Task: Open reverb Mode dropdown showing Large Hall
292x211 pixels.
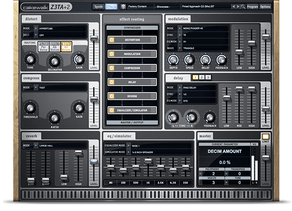Action: point(55,146)
